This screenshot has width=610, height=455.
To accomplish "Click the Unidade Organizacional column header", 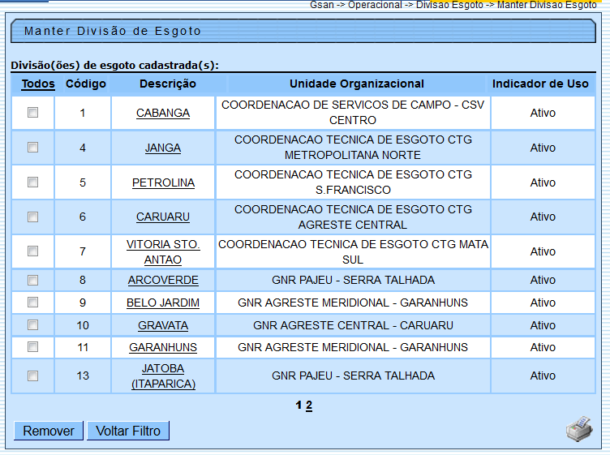I will [x=357, y=84].
